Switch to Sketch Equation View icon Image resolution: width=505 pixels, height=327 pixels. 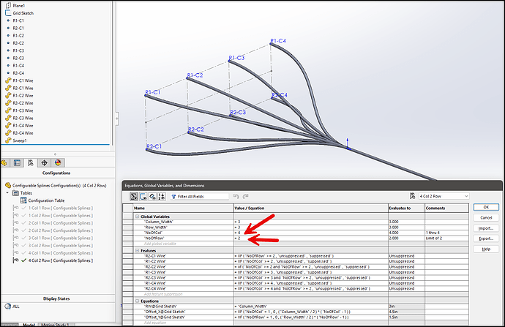tap(143, 196)
